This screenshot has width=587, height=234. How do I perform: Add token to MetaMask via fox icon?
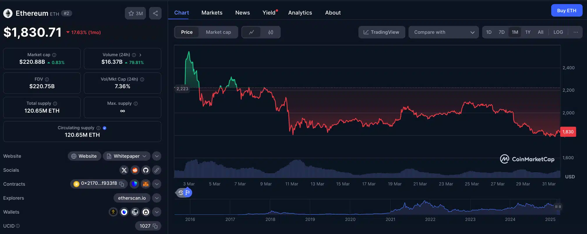click(x=146, y=184)
